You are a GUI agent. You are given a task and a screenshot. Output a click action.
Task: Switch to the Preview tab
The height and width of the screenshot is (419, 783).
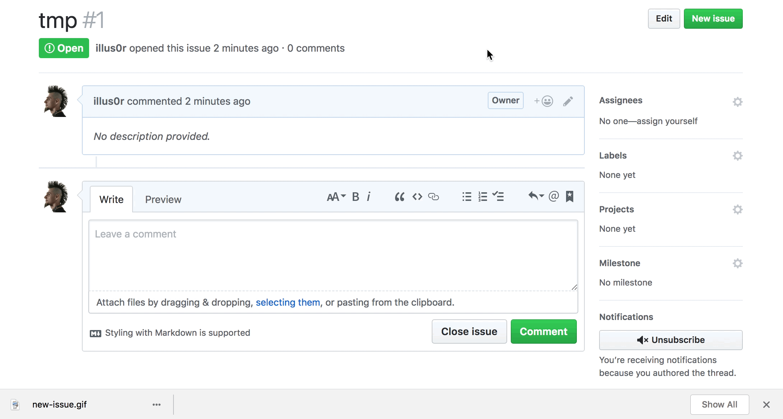(163, 199)
